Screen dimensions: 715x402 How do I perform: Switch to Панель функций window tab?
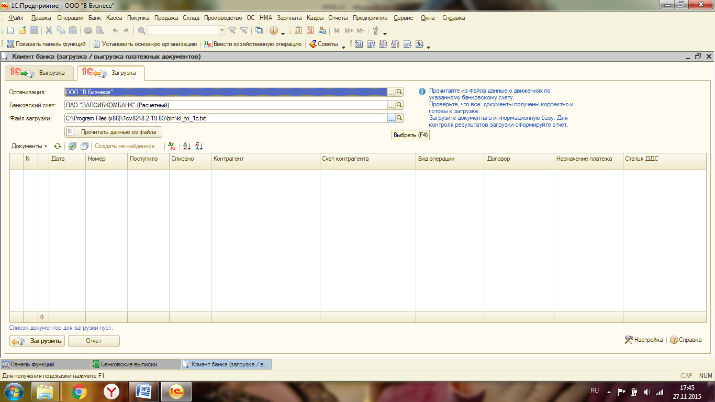point(44,364)
